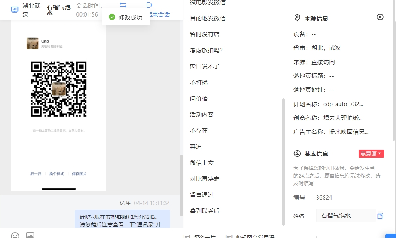The image size is (396, 238).
Task: Click the 收起图文常用语 panel icon
Action: [x=229, y=236]
